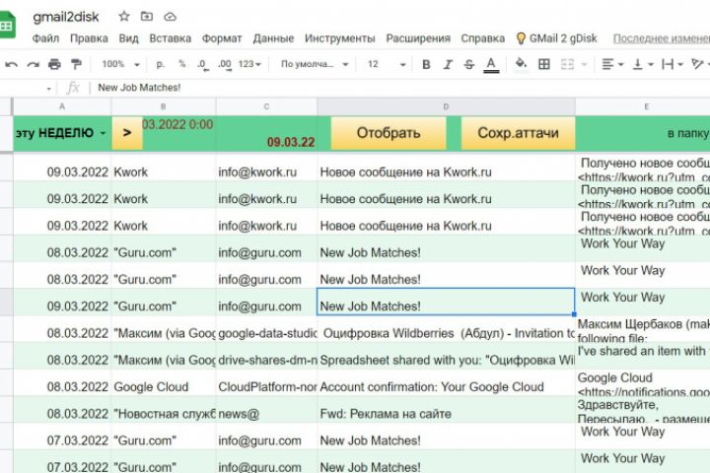
Task: Open the borders tool
Action: pos(543,64)
